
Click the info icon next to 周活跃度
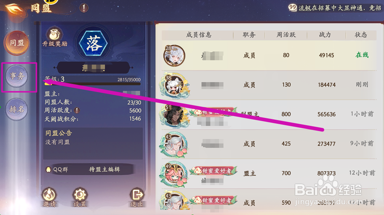(77, 111)
